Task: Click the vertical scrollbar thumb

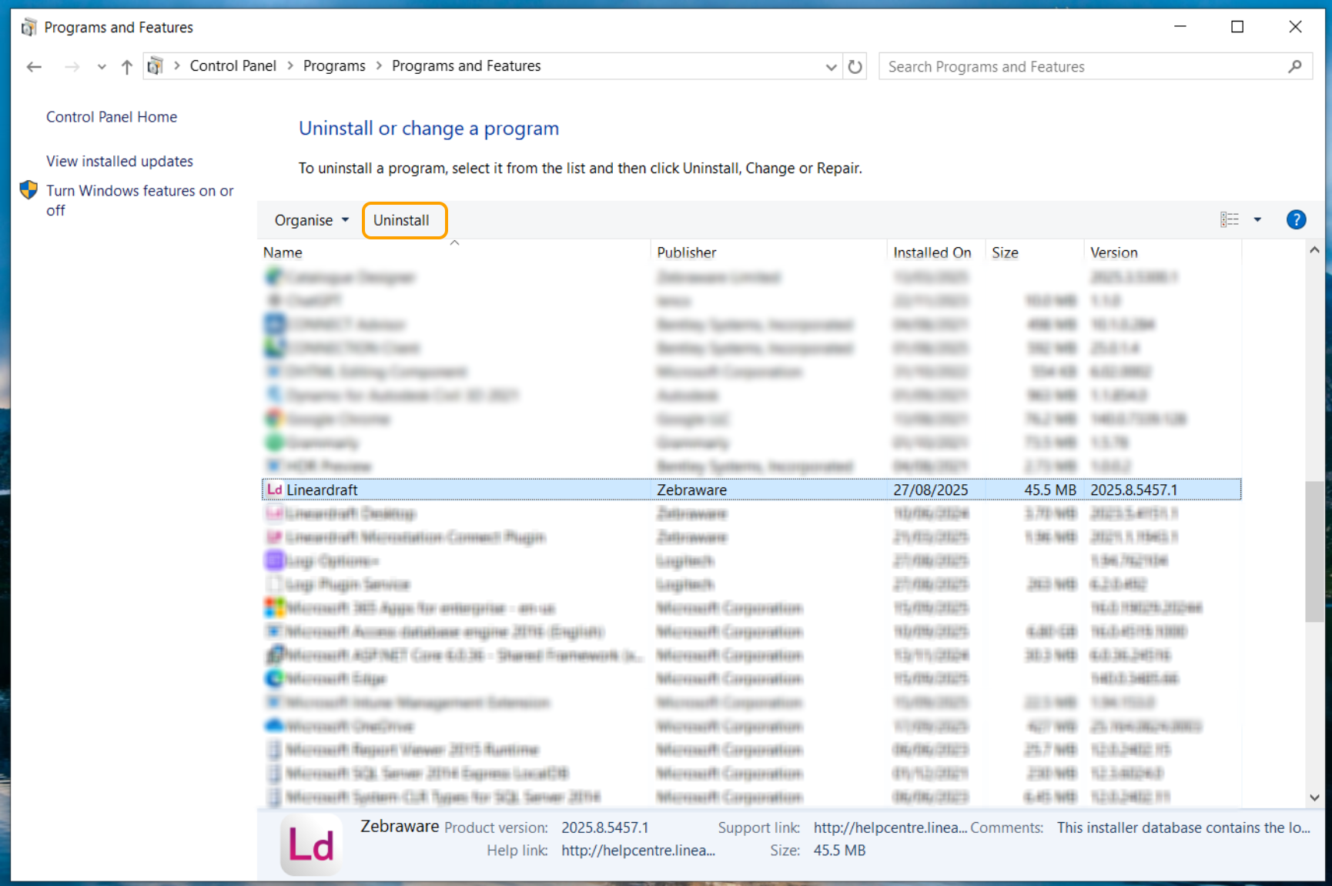Action: pos(1314,552)
